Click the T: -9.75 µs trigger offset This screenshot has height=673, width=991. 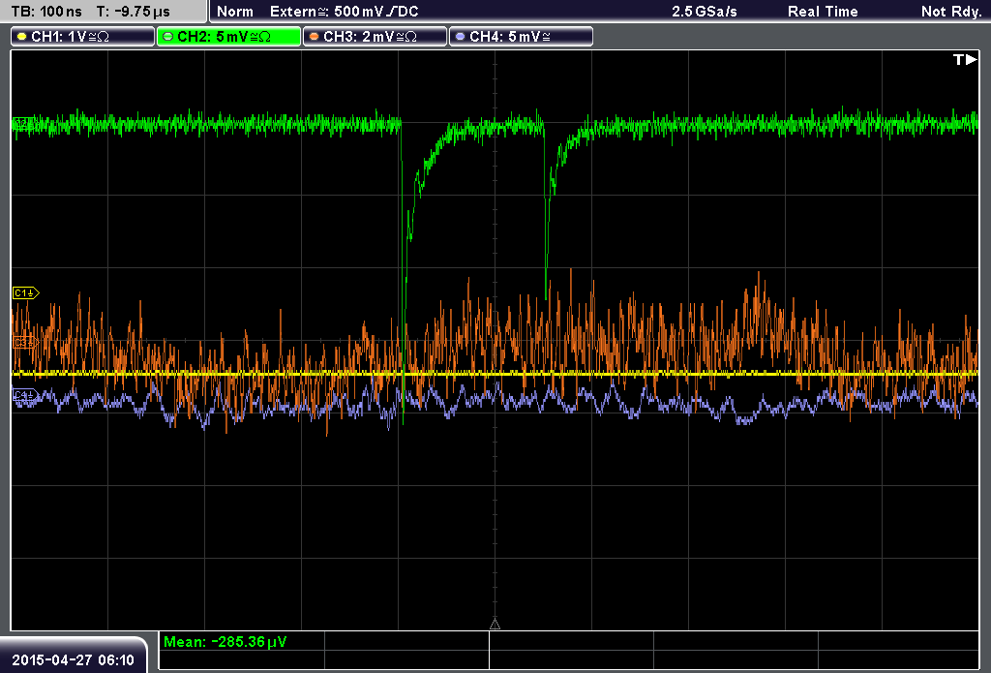pos(134,12)
